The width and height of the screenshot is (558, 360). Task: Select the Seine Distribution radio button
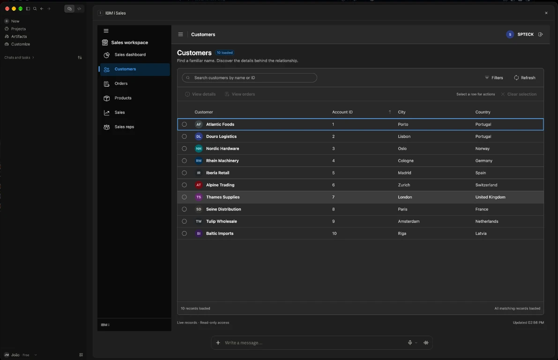coord(184,209)
